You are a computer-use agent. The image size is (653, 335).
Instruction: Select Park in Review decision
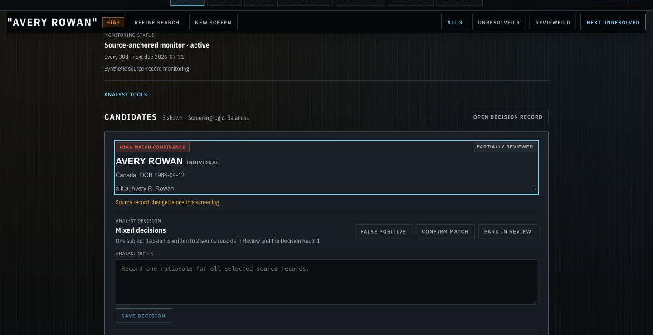tap(507, 231)
